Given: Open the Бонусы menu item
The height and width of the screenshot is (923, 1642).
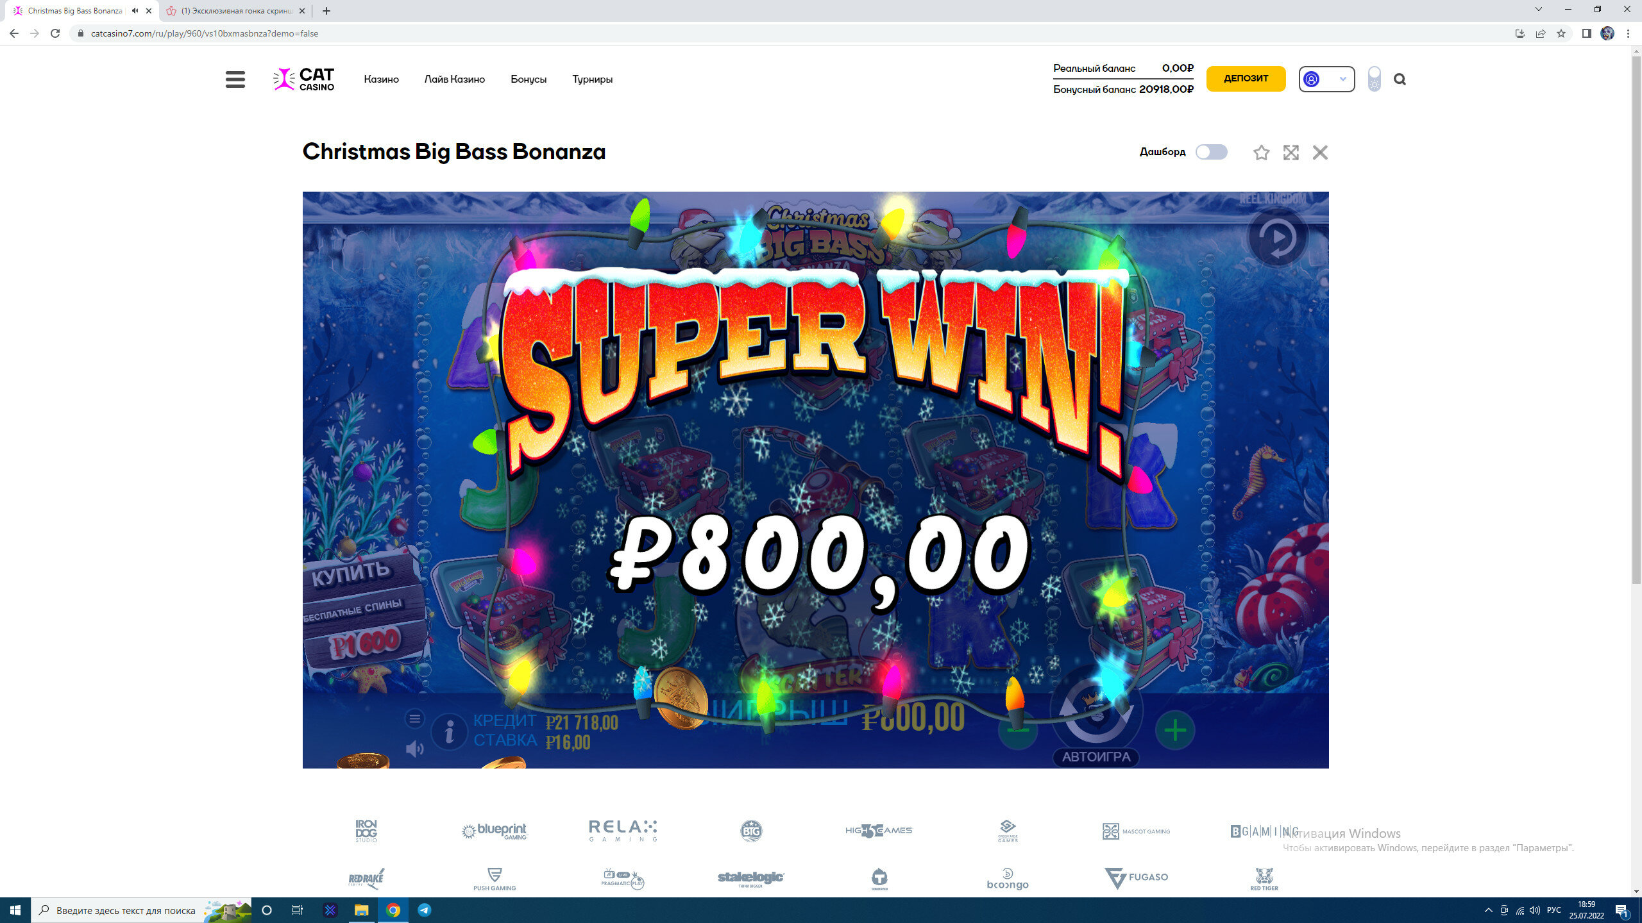Looking at the screenshot, I should [x=529, y=79].
